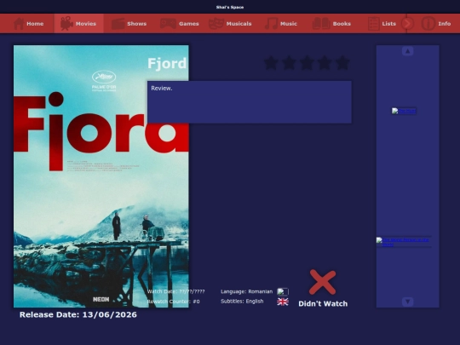Click the white "Fjord" title heading
Screen dimensions: 460x345
click(167, 63)
